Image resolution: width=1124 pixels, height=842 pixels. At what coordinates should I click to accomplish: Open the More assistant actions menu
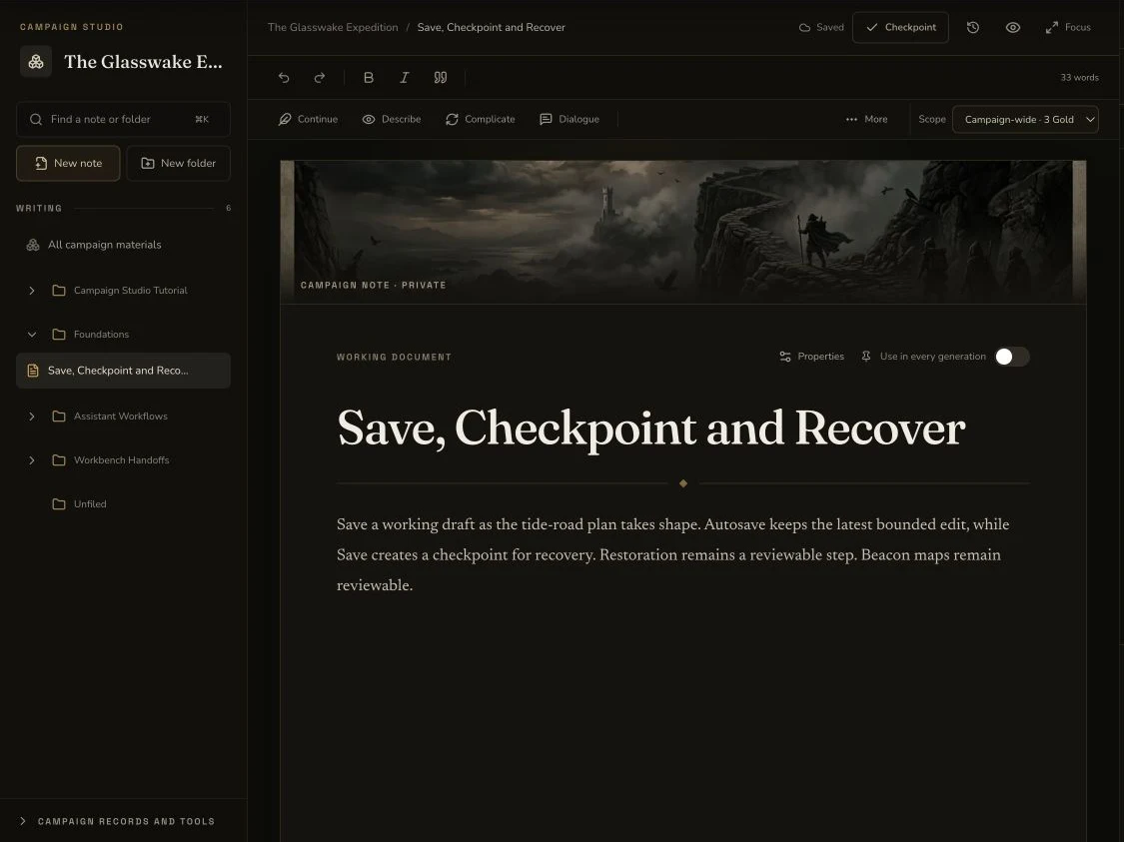point(866,119)
